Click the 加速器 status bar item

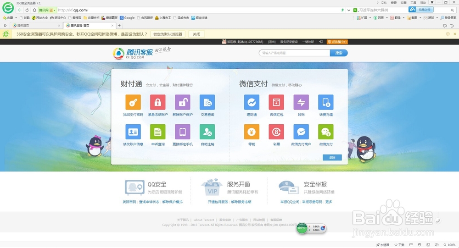(x=383, y=245)
